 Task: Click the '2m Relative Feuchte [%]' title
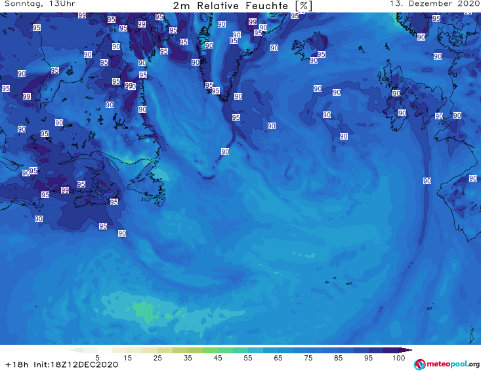pyautogui.click(x=243, y=6)
